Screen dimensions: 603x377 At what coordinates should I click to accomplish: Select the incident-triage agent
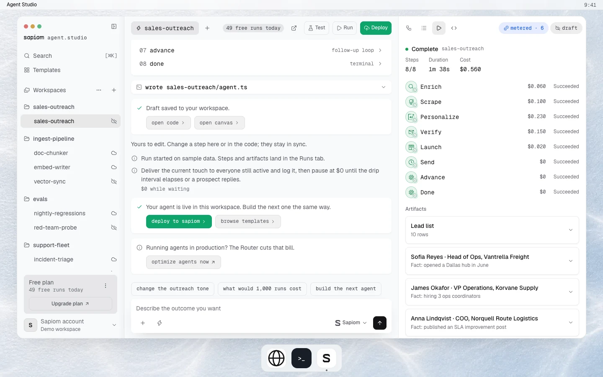pyautogui.click(x=70, y=259)
